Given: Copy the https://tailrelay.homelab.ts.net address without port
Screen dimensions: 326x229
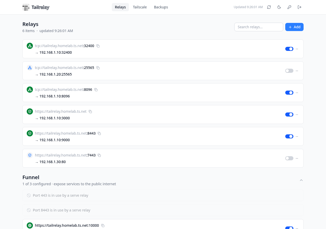Looking at the screenshot, I should coord(90,112).
